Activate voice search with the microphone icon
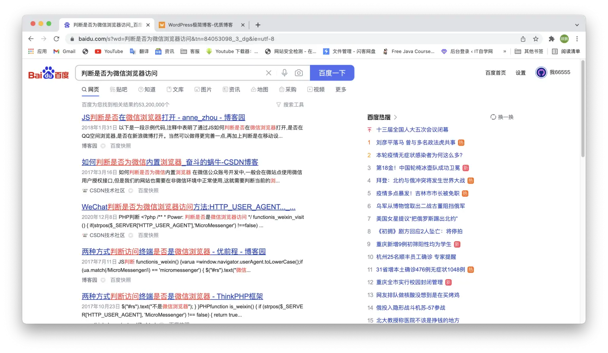 point(284,73)
